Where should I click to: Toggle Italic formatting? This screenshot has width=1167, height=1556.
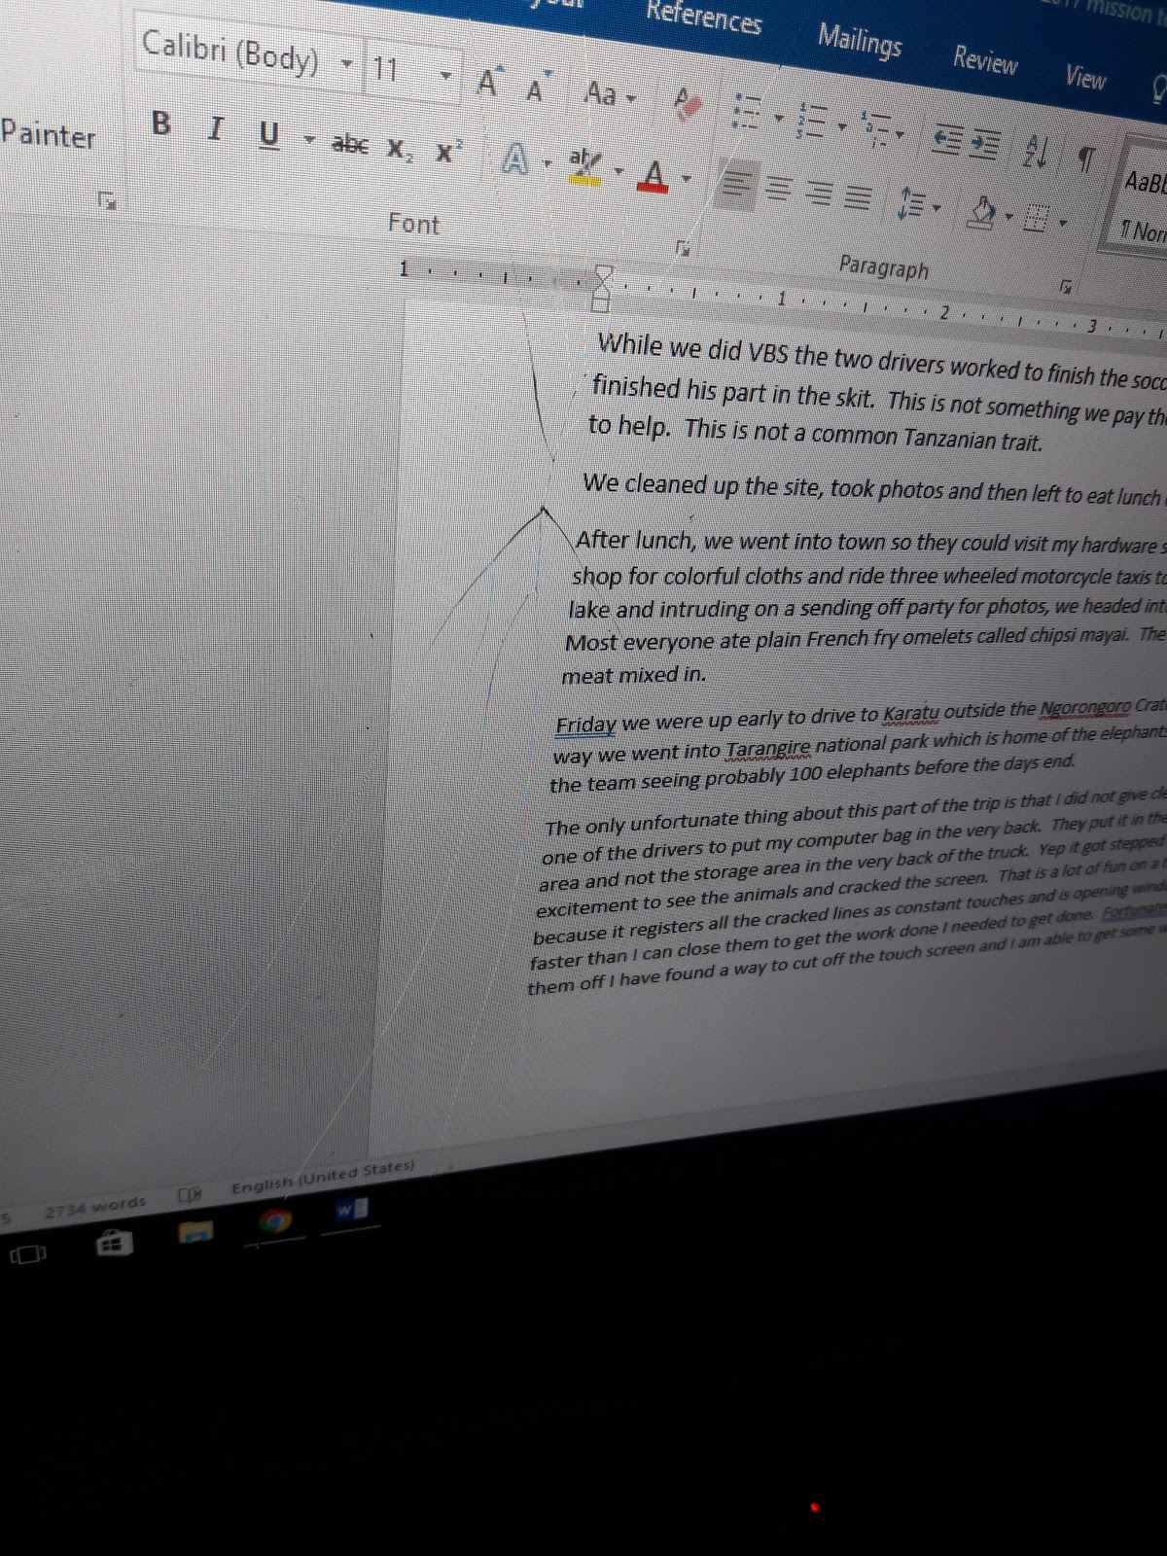(216, 128)
